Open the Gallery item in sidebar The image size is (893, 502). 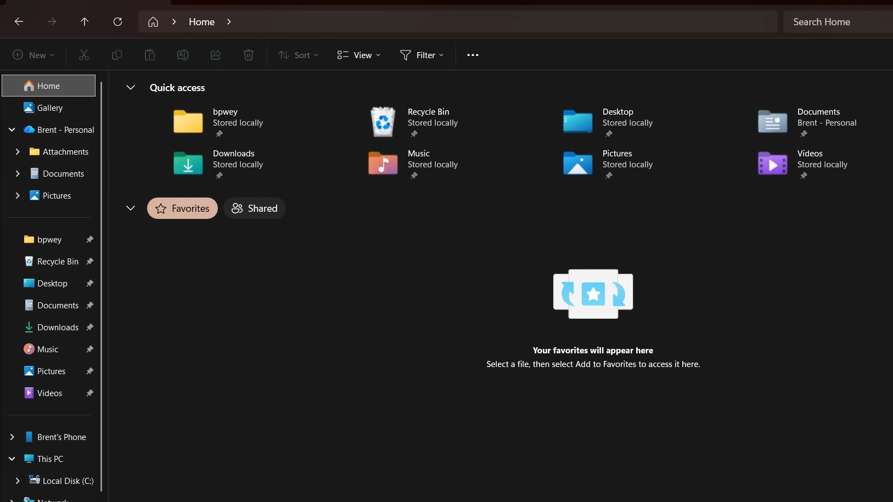[49, 108]
